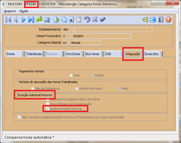Confirm with the check mark icon
This screenshot has width=181, height=143.
click(x=103, y=19)
